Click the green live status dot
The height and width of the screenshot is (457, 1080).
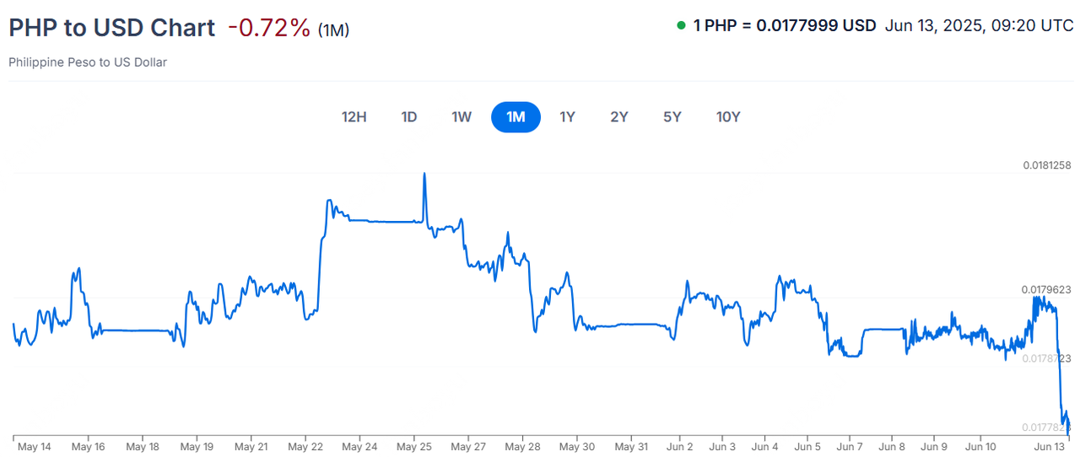point(681,25)
